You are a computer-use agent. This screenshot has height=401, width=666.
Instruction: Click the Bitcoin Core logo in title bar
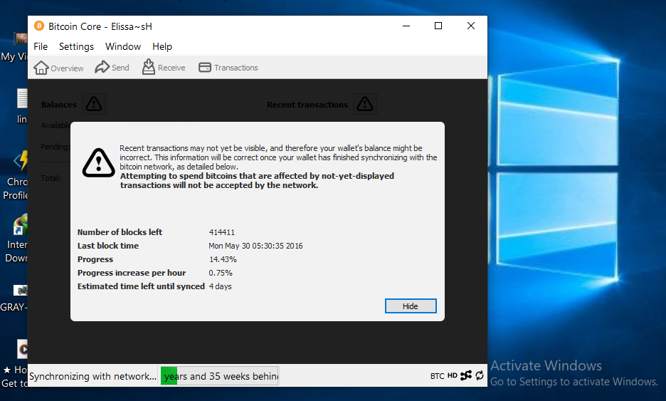click(x=39, y=26)
